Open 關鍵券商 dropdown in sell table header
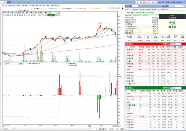The width and height of the screenshot is (186, 131). [175, 88]
